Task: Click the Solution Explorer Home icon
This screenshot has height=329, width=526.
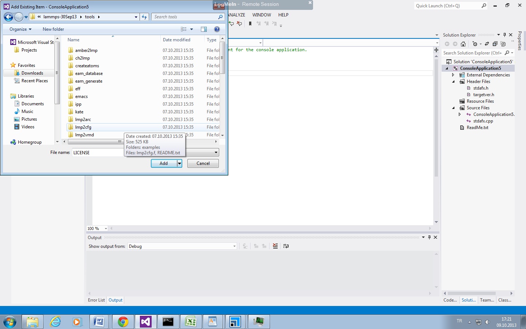Action: coord(463,44)
